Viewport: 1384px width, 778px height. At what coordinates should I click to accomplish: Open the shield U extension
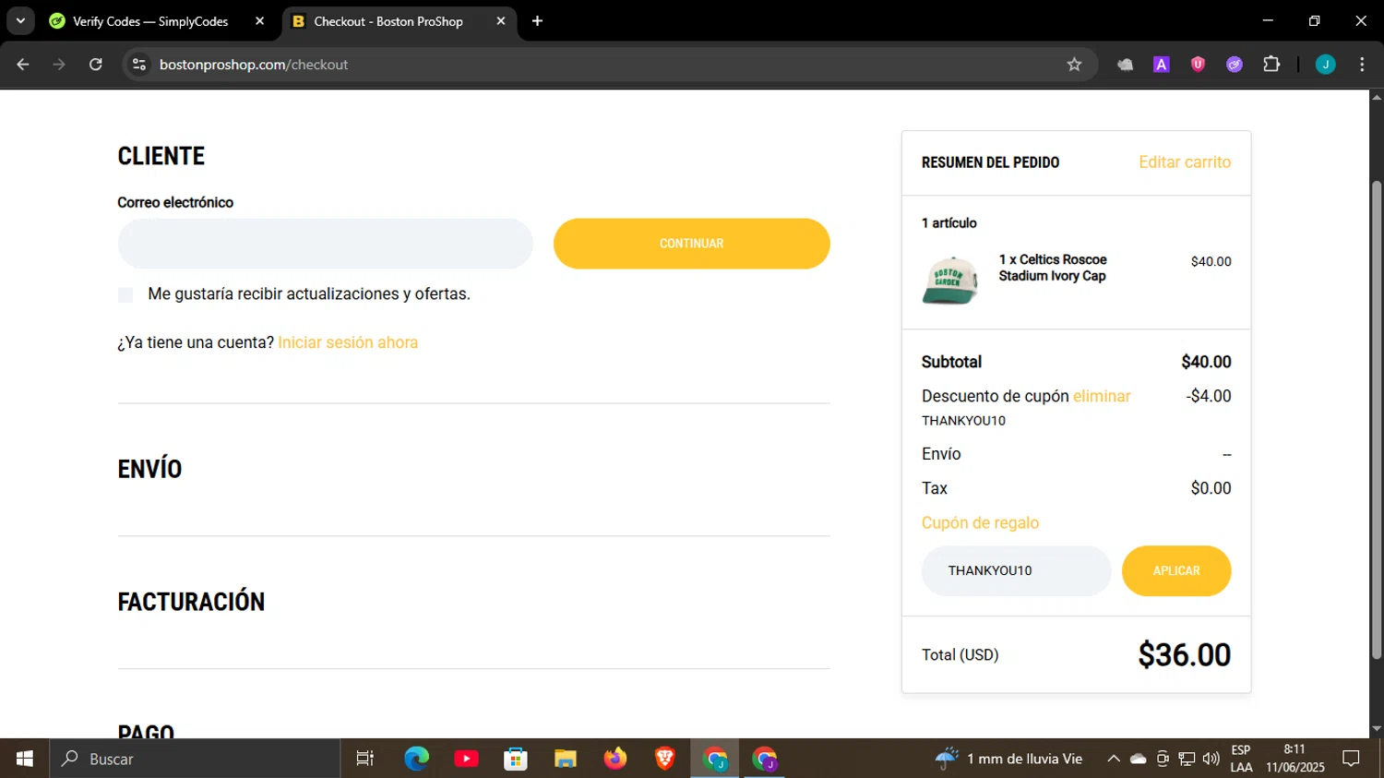coord(1198,65)
